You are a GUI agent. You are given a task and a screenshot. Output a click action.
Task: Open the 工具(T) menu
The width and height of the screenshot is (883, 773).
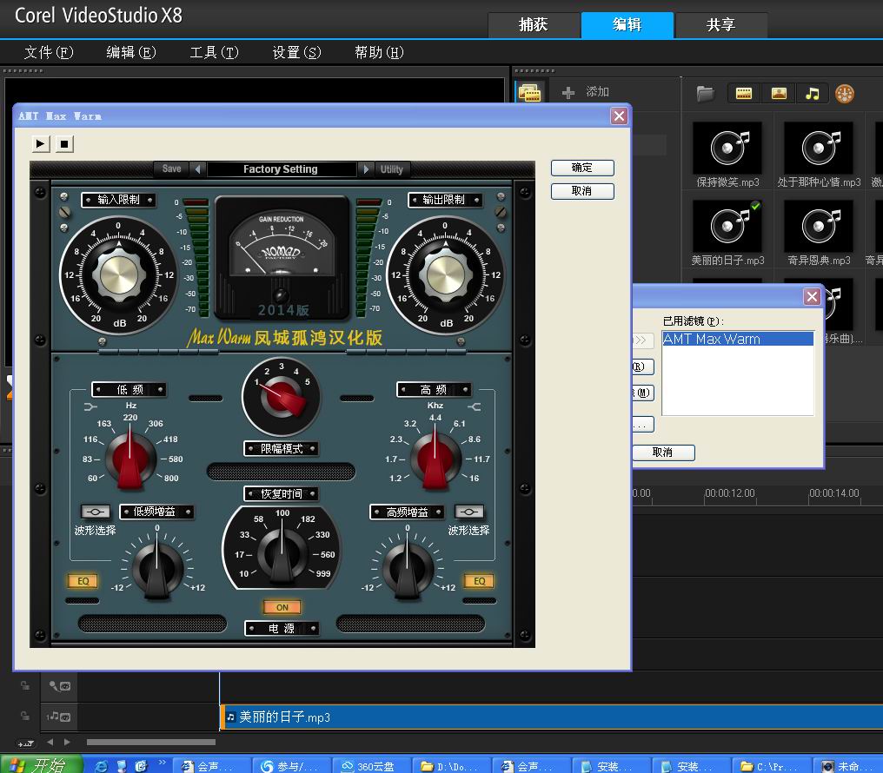click(214, 52)
